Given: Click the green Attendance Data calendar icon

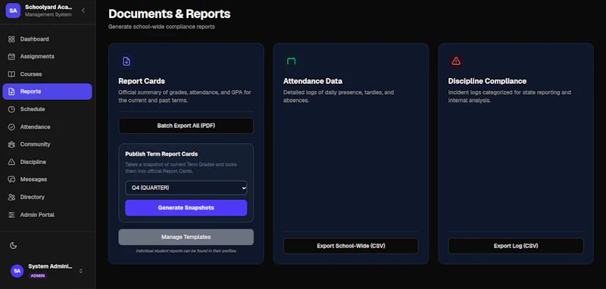Looking at the screenshot, I should [x=291, y=61].
